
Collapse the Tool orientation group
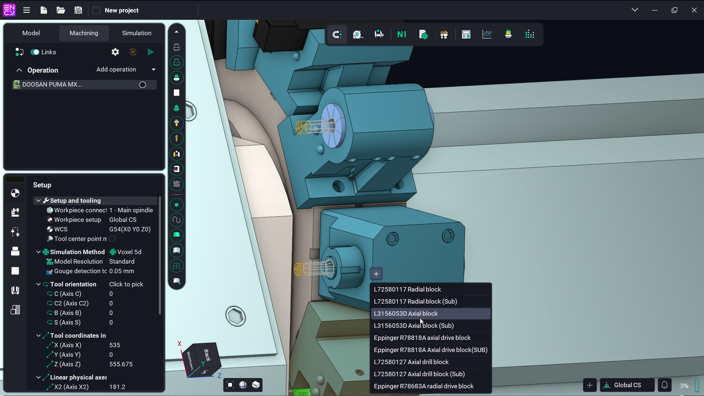[38, 284]
